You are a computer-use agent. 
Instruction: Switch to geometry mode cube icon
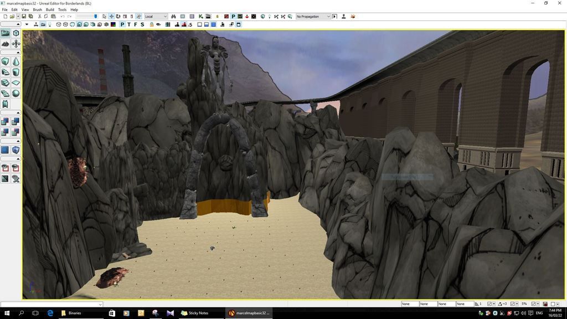(x=16, y=33)
